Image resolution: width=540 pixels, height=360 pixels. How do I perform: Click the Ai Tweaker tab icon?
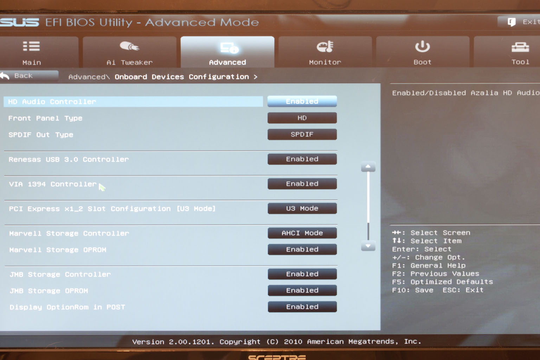[129, 46]
